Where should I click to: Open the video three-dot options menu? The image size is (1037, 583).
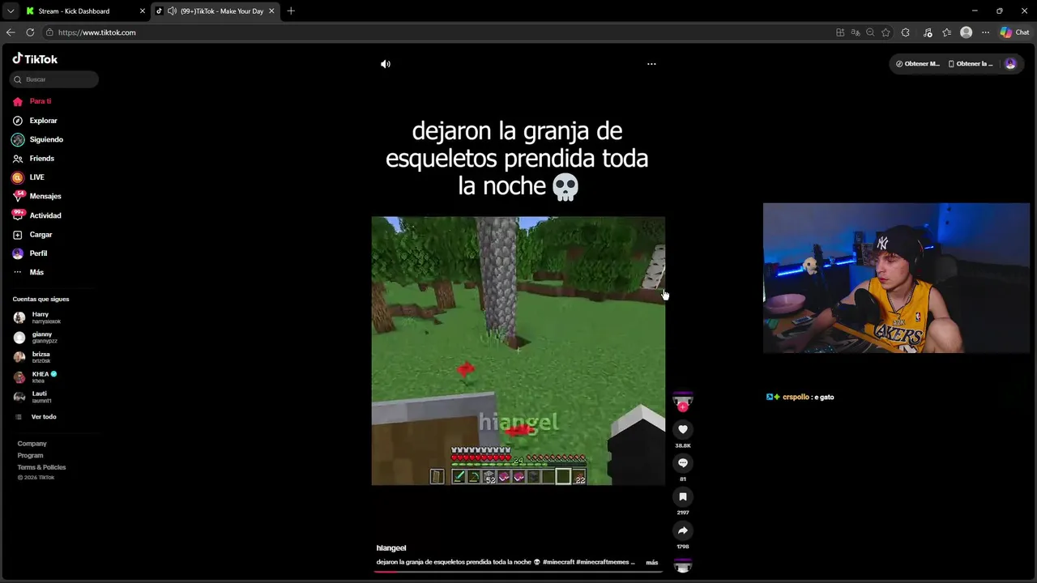click(x=651, y=64)
